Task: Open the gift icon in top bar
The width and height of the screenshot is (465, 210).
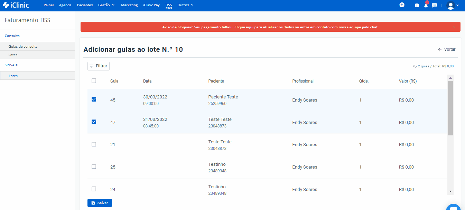Action: [417, 5]
